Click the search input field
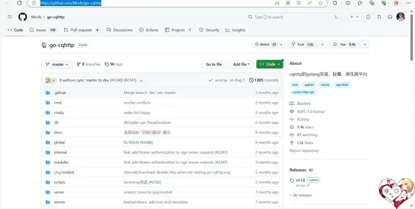This screenshot has width=415, height=209. [x=288, y=17]
